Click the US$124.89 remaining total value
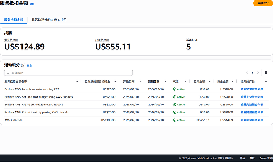This screenshot has height=162, width=273. pos(25,47)
